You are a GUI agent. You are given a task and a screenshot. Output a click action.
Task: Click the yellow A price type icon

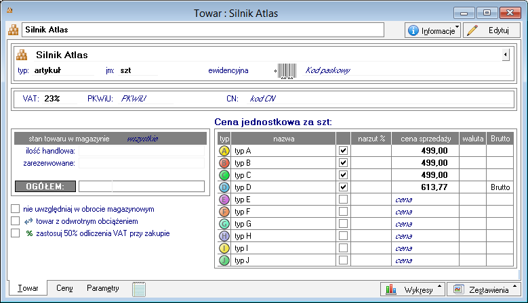pos(224,151)
